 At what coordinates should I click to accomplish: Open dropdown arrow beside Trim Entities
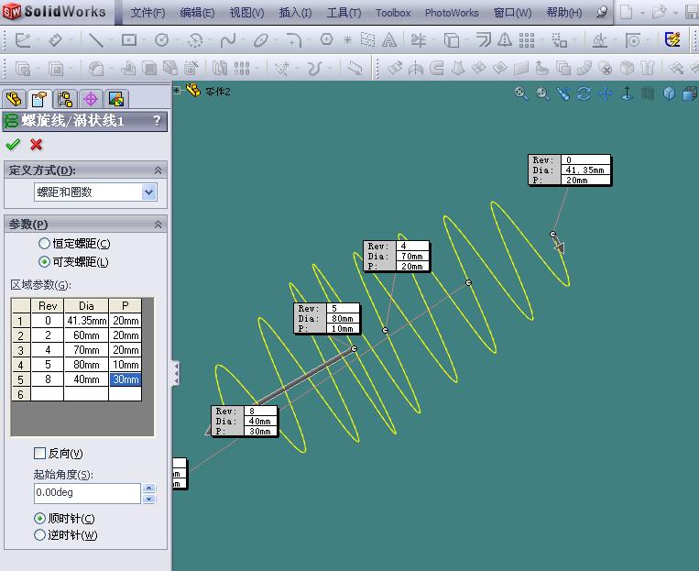pyautogui.click(x=434, y=40)
